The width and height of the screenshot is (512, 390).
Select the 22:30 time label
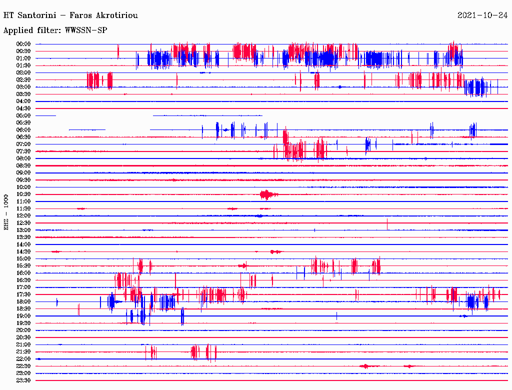click(x=23, y=366)
